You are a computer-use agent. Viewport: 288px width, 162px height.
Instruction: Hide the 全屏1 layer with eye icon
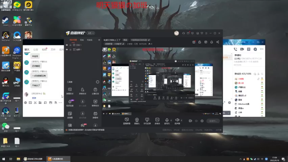pyautogui.click(x=67, y=50)
